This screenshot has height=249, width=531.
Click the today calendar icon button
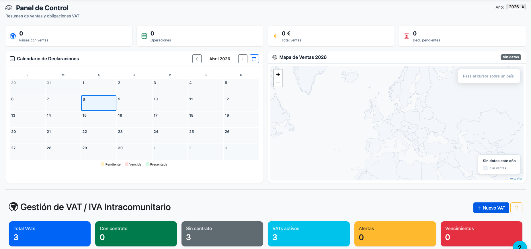(254, 59)
